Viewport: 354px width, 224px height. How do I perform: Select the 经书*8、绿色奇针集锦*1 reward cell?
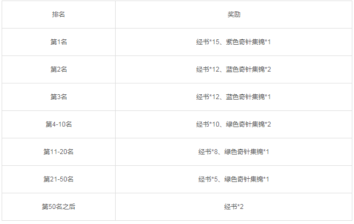[233, 152]
